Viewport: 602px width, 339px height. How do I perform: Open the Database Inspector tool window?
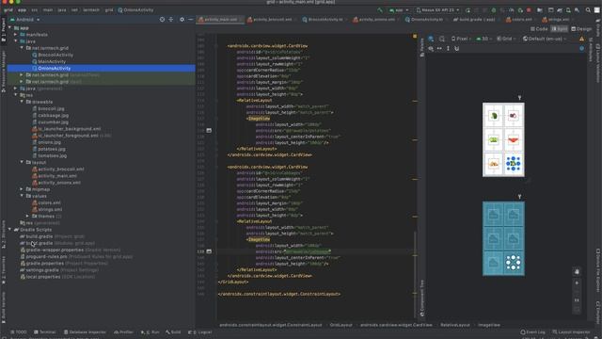point(85,332)
